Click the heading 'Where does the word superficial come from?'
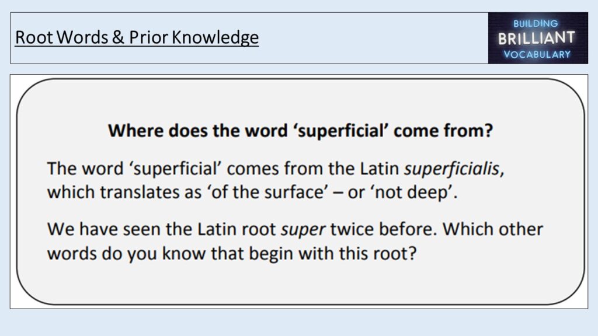598x336 pixels. [301, 131]
